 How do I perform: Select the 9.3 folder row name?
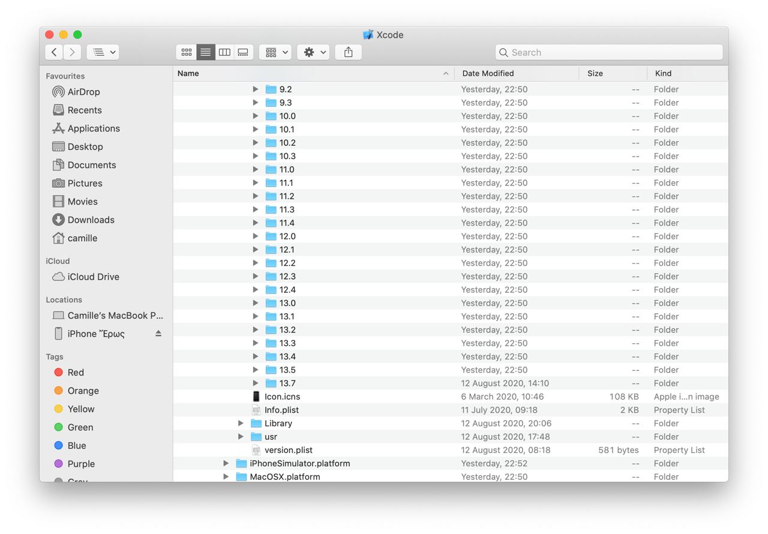click(x=286, y=103)
